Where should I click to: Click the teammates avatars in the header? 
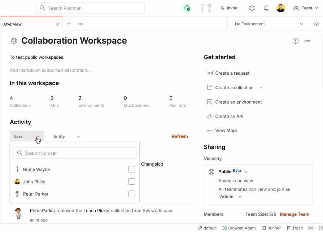coord(206,8)
